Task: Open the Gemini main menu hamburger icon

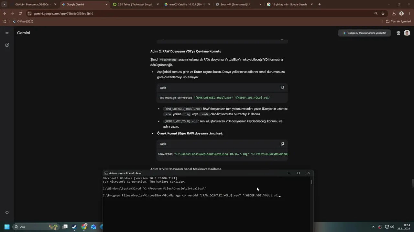Action: 7,33
